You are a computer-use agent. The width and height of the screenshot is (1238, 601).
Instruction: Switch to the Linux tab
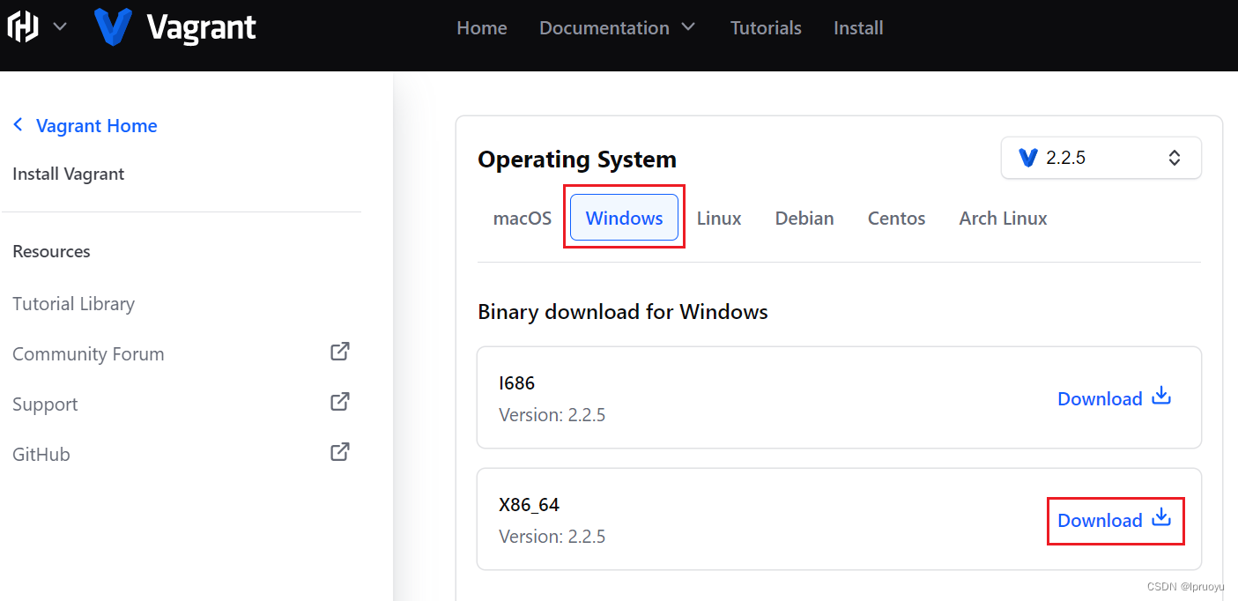[x=719, y=219]
